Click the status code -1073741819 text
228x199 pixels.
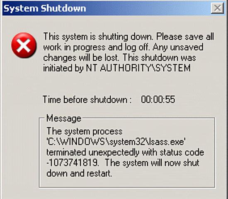click(73, 163)
